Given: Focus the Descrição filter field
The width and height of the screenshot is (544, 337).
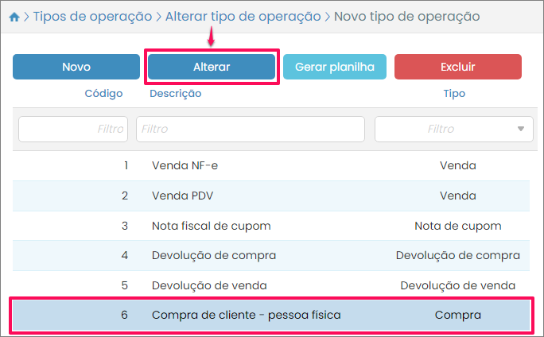Looking at the screenshot, I should (x=250, y=129).
